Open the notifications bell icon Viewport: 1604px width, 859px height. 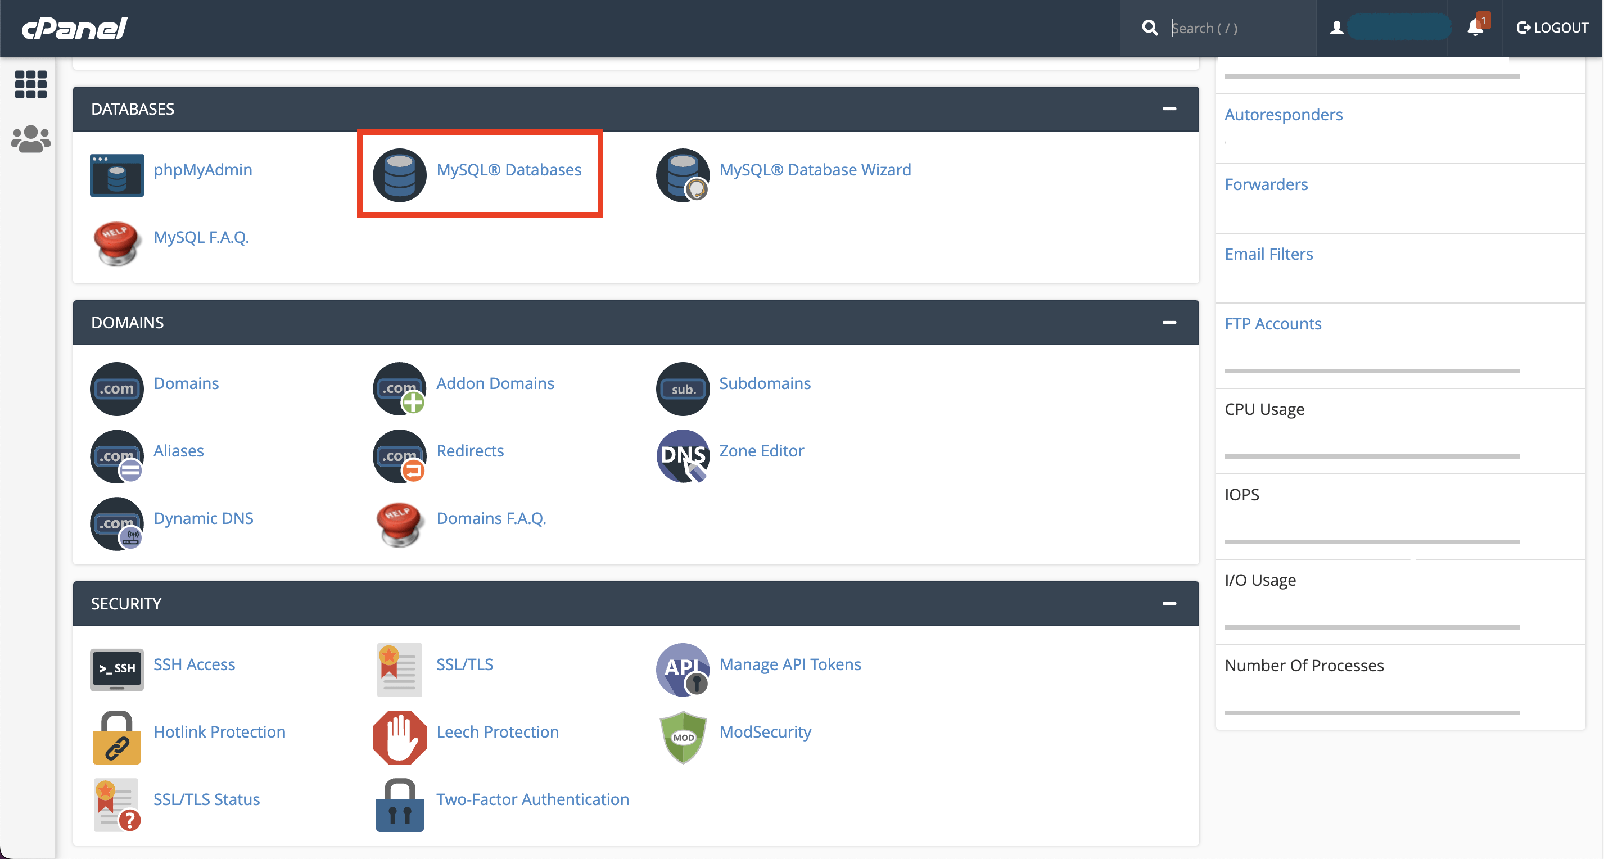pos(1475,28)
